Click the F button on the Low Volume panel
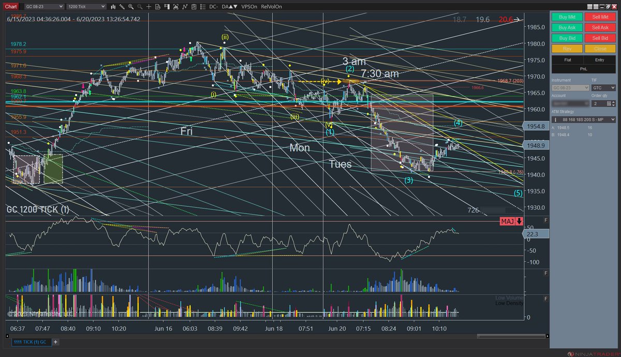 (546, 299)
